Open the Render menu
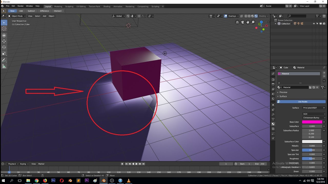 20,6
